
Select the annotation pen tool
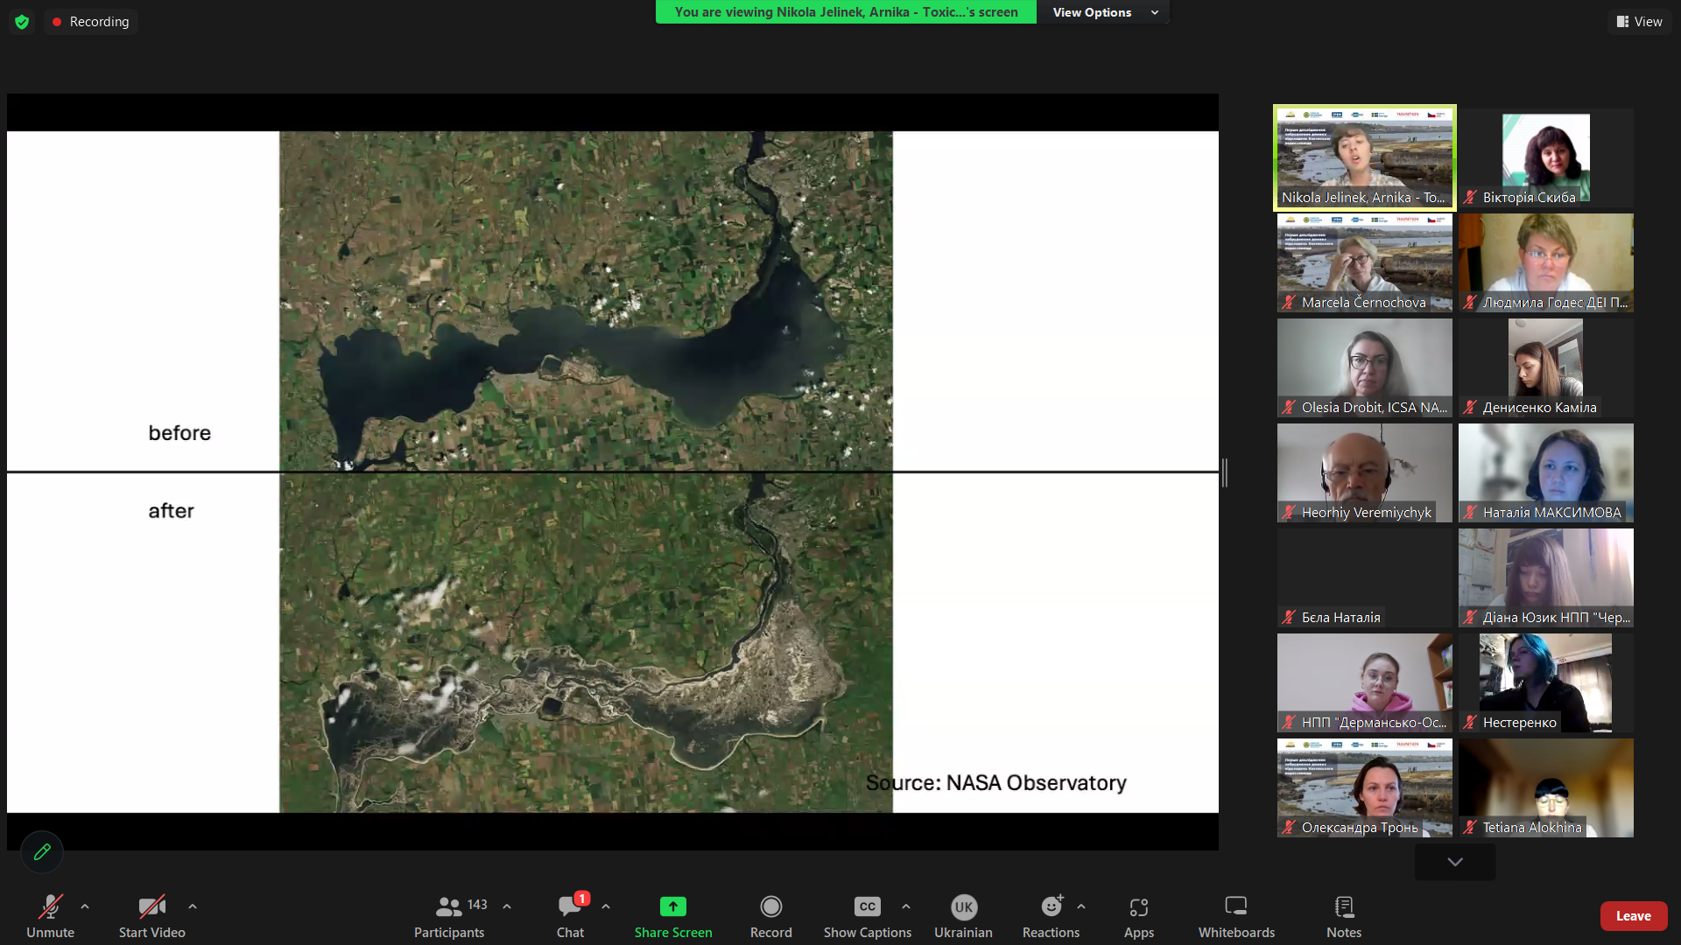point(41,851)
